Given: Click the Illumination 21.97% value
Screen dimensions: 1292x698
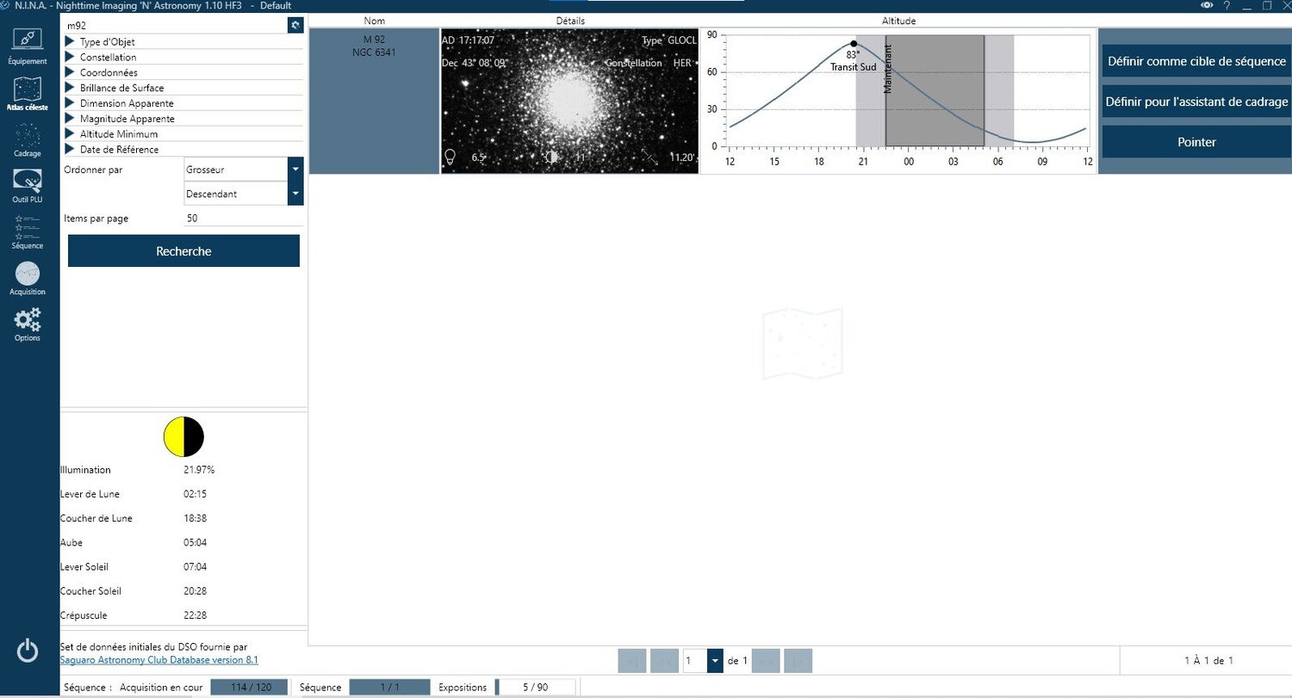Looking at the screenshot, I should [199, 470].
